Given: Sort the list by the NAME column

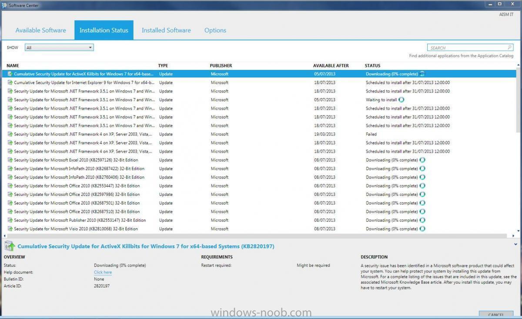Looking at the screenshot, I should 13,66.
